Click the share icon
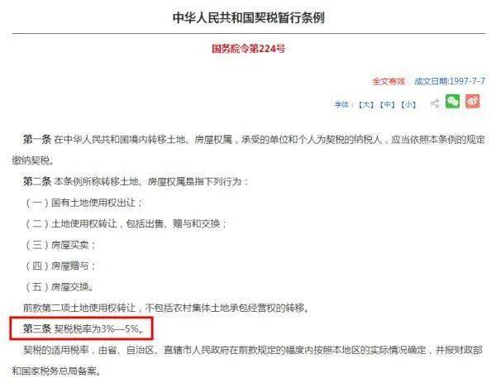This screenshot has width=496, height=383. 435,103
